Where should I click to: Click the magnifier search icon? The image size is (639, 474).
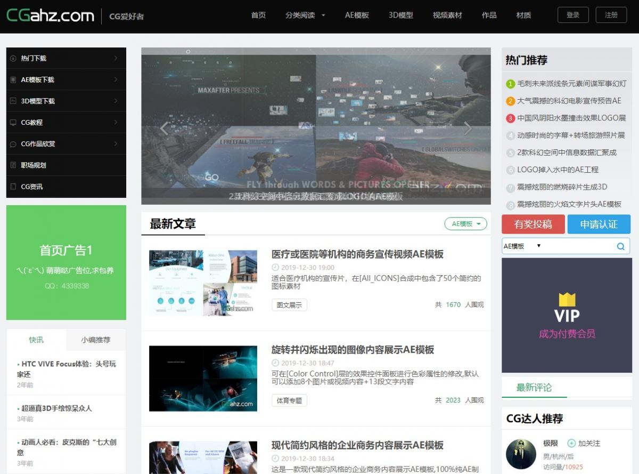(x=620, y=246)
